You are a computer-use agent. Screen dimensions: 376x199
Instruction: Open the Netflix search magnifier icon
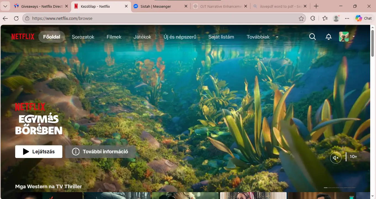pos(312,37)
